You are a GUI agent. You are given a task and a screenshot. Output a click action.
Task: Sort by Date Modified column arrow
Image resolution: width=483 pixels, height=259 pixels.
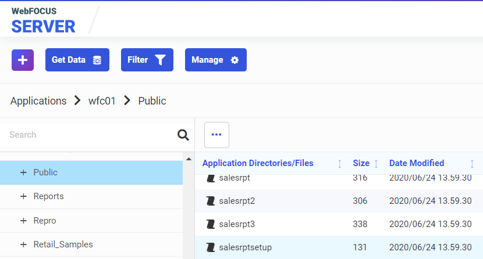click(472, 164)
